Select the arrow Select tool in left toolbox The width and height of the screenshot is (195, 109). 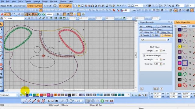(x=1, y=24)
